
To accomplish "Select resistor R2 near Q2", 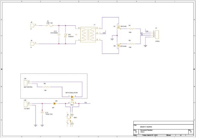I will point(130,44).
